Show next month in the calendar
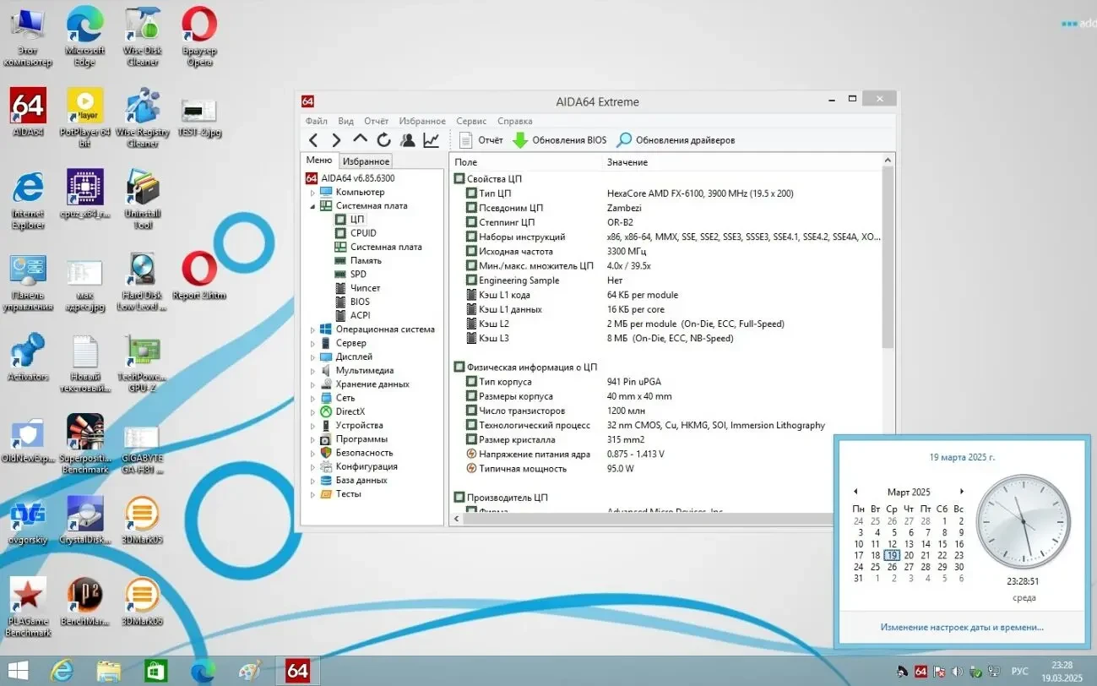The width and height of the screenshot is (1097, 686). click(x=961, y=492)
